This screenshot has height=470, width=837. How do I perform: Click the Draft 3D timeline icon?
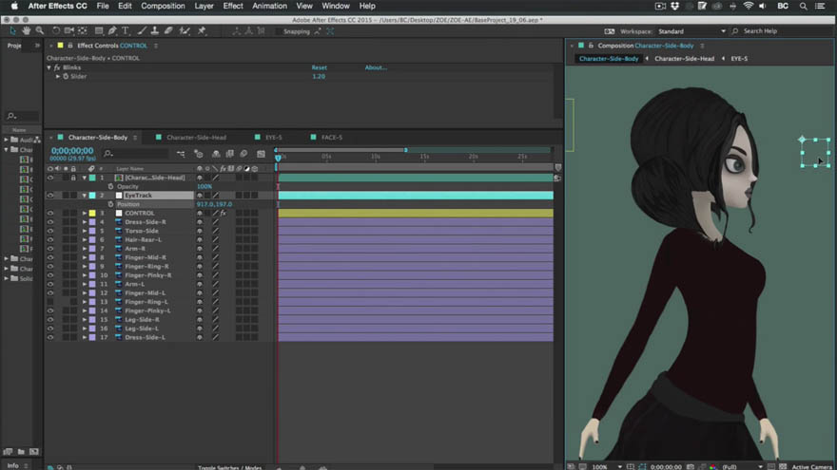(199, 154)
